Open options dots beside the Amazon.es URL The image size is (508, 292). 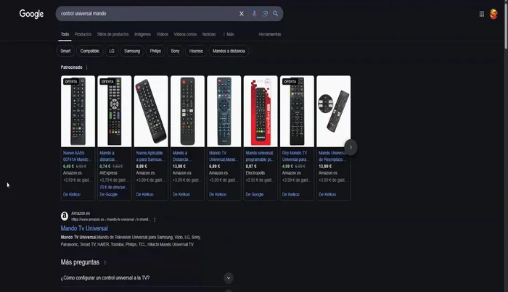(x=155, y=220)
